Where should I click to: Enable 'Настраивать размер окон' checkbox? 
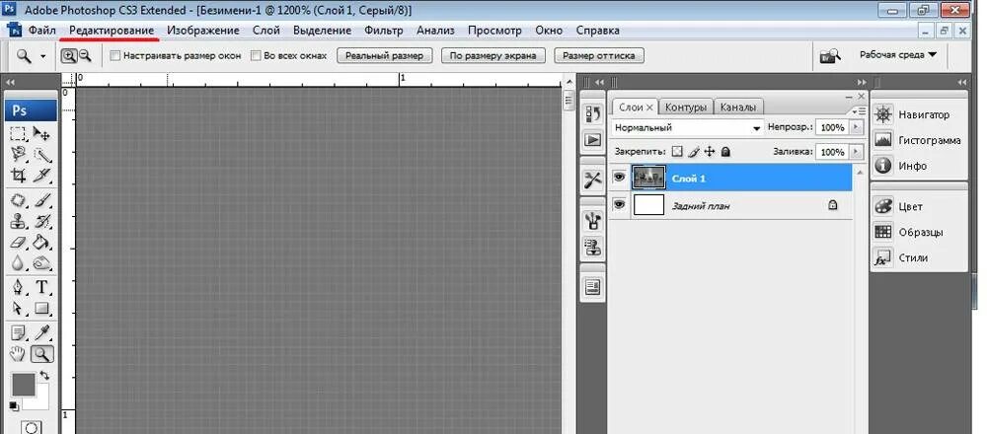(115, 56)
